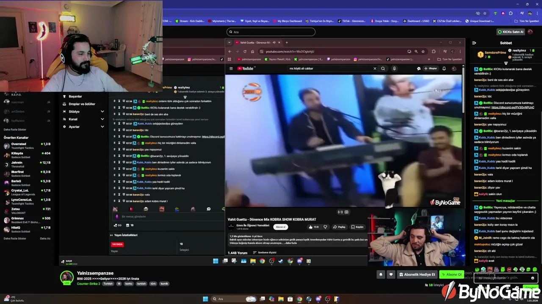This screenshot has height=304, width=542.
Task: Click the 'Kaydet' save button
Action: 357,227
